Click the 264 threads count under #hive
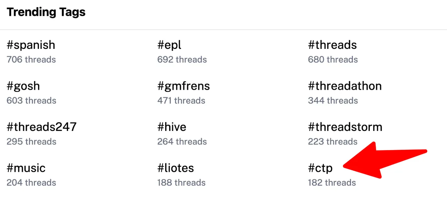Image resolution: width=447 pixels, height=200 pixels. point(182,141)
